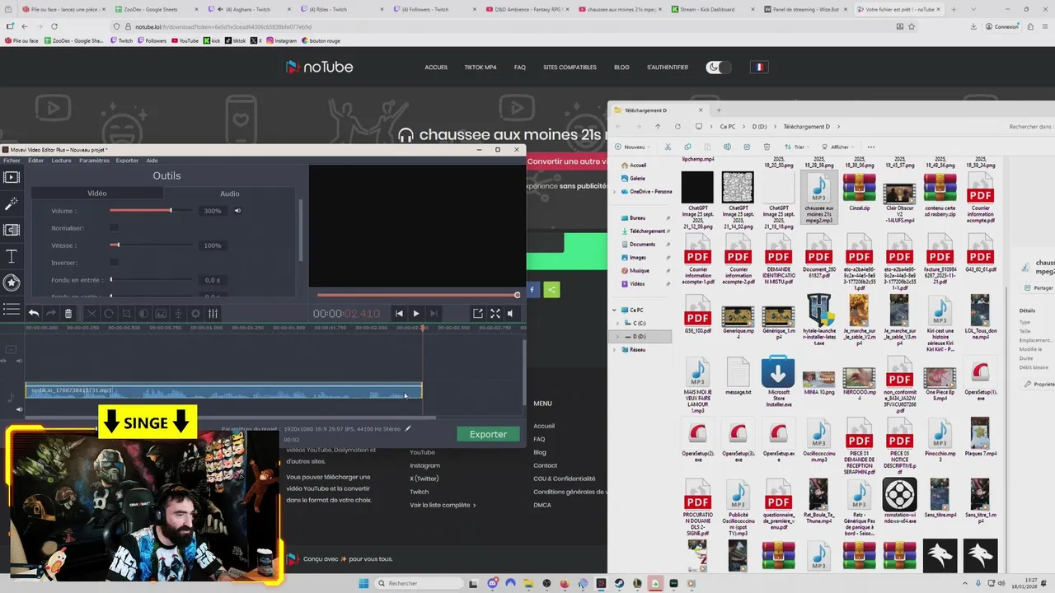The image size is (1055, 593).
Task: Select sstik.io mp3 clip on timeline
Action: click(x=224, y=391)
